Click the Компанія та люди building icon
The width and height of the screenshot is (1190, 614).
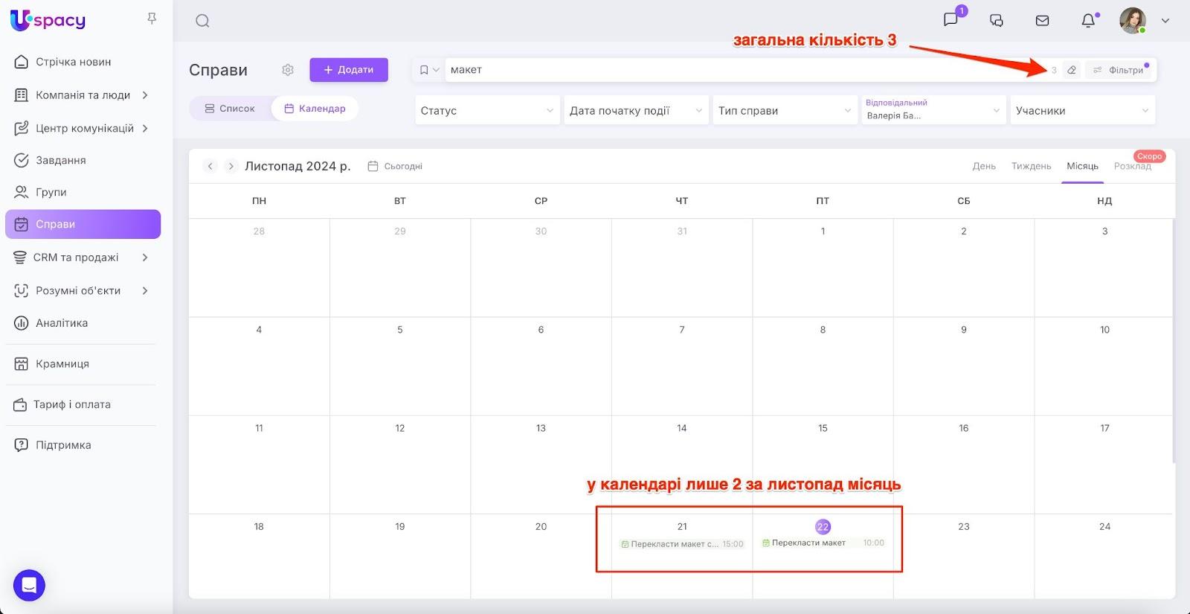[22, 95]
